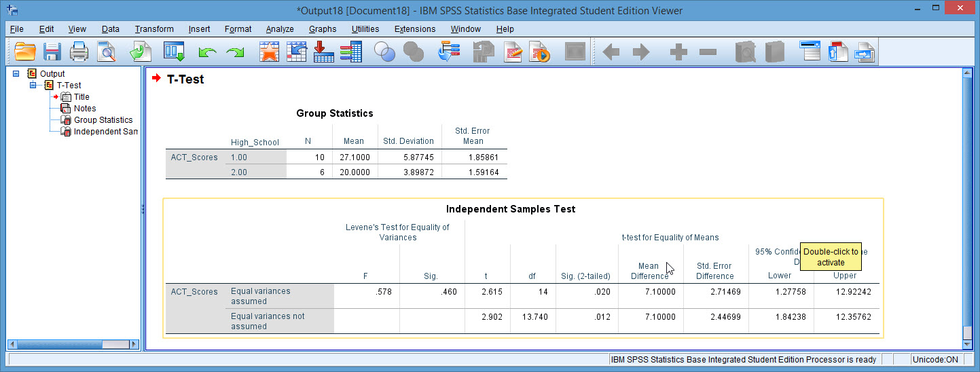Click the run script play icon
This screenshot has width=980, height=372.
[540, 52]
